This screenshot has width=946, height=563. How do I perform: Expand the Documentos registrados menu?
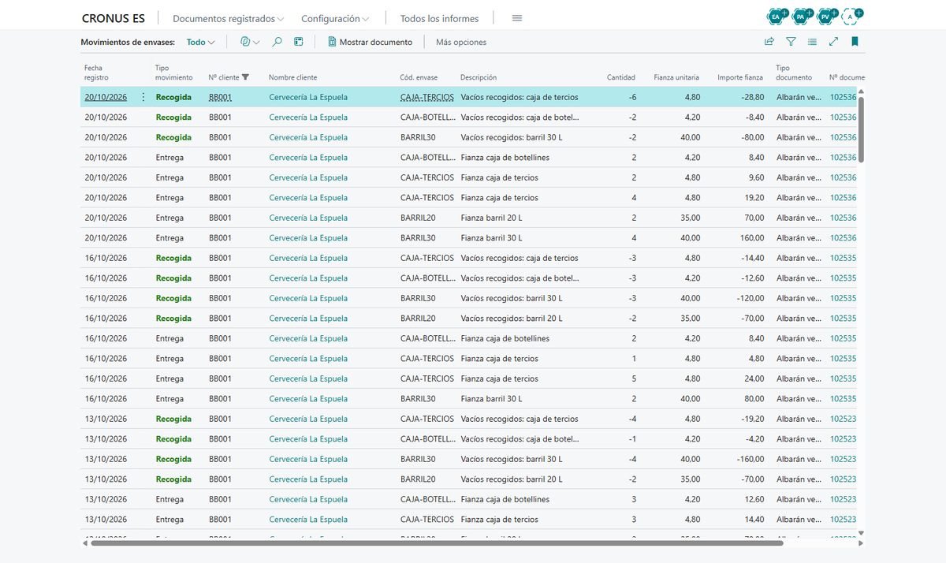(x=229, y=18)
